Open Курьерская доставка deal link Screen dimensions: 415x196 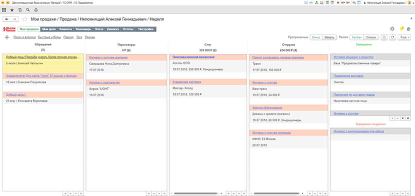tap(186, 82)
